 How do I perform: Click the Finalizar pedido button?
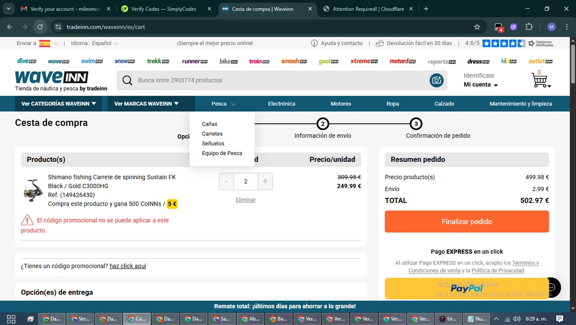tap(467, 221)
